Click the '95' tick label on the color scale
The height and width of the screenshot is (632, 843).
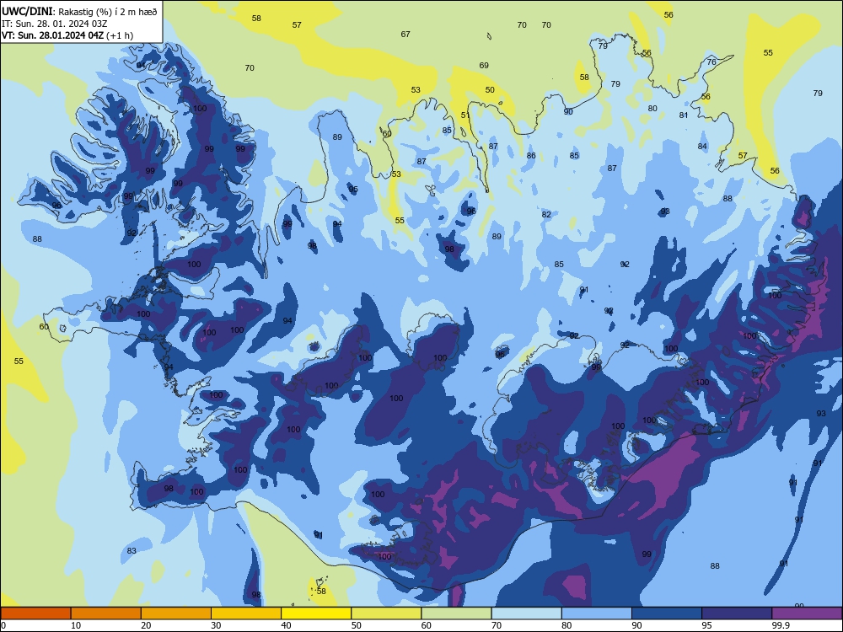tap(707, 625)
